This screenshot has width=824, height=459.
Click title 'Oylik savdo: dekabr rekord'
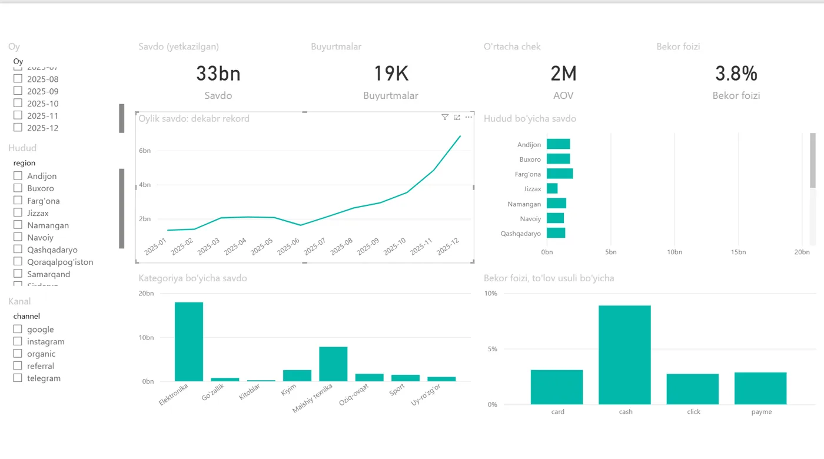click(194, 119)
